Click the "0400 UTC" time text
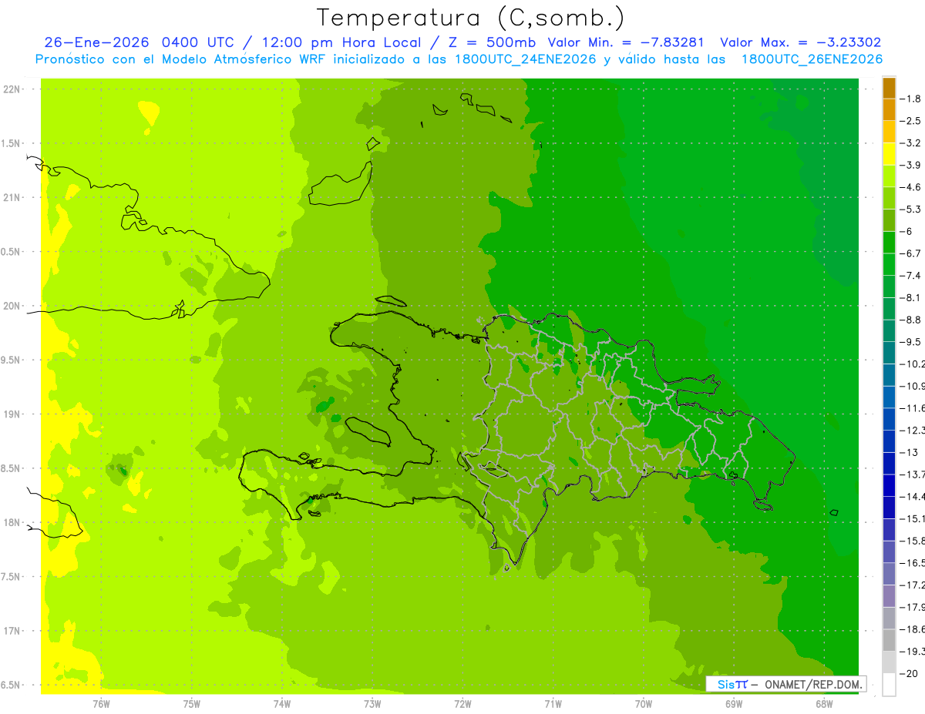925x714 pixels. pyautogui.click(x=199, y=42)
